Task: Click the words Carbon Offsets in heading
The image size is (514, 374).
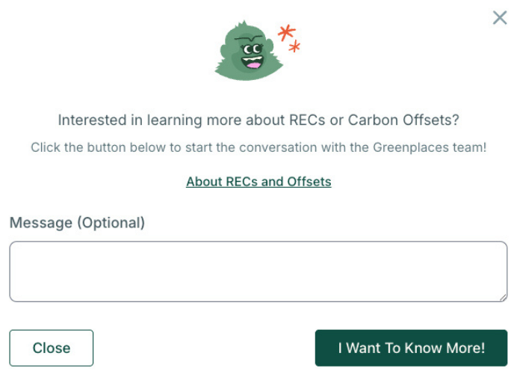Action: click(x=403, y=120)
